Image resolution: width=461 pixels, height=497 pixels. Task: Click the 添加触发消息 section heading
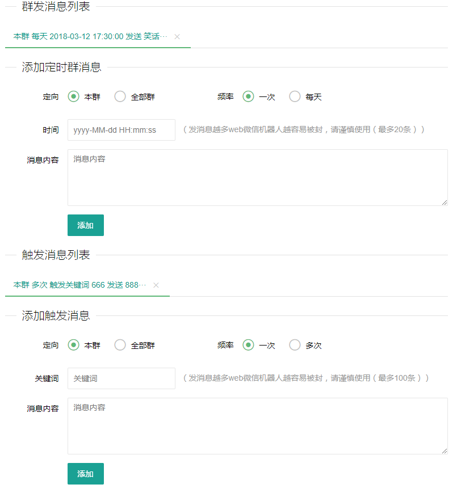pyautogui.click(x=56, y=315)
